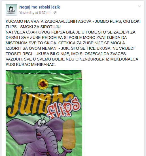
Task: Click the text line starting MISTRIJOM SVE TO SKIDA
Action: [65, 43]
